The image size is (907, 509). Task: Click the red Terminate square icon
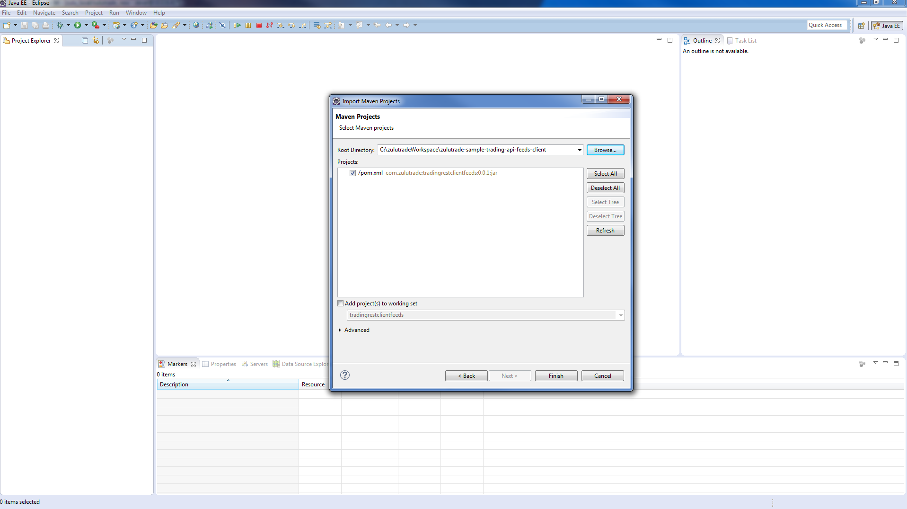[259, 25]
